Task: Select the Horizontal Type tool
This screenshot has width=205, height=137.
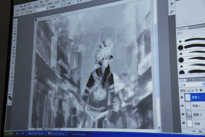Action: point(12,70)
